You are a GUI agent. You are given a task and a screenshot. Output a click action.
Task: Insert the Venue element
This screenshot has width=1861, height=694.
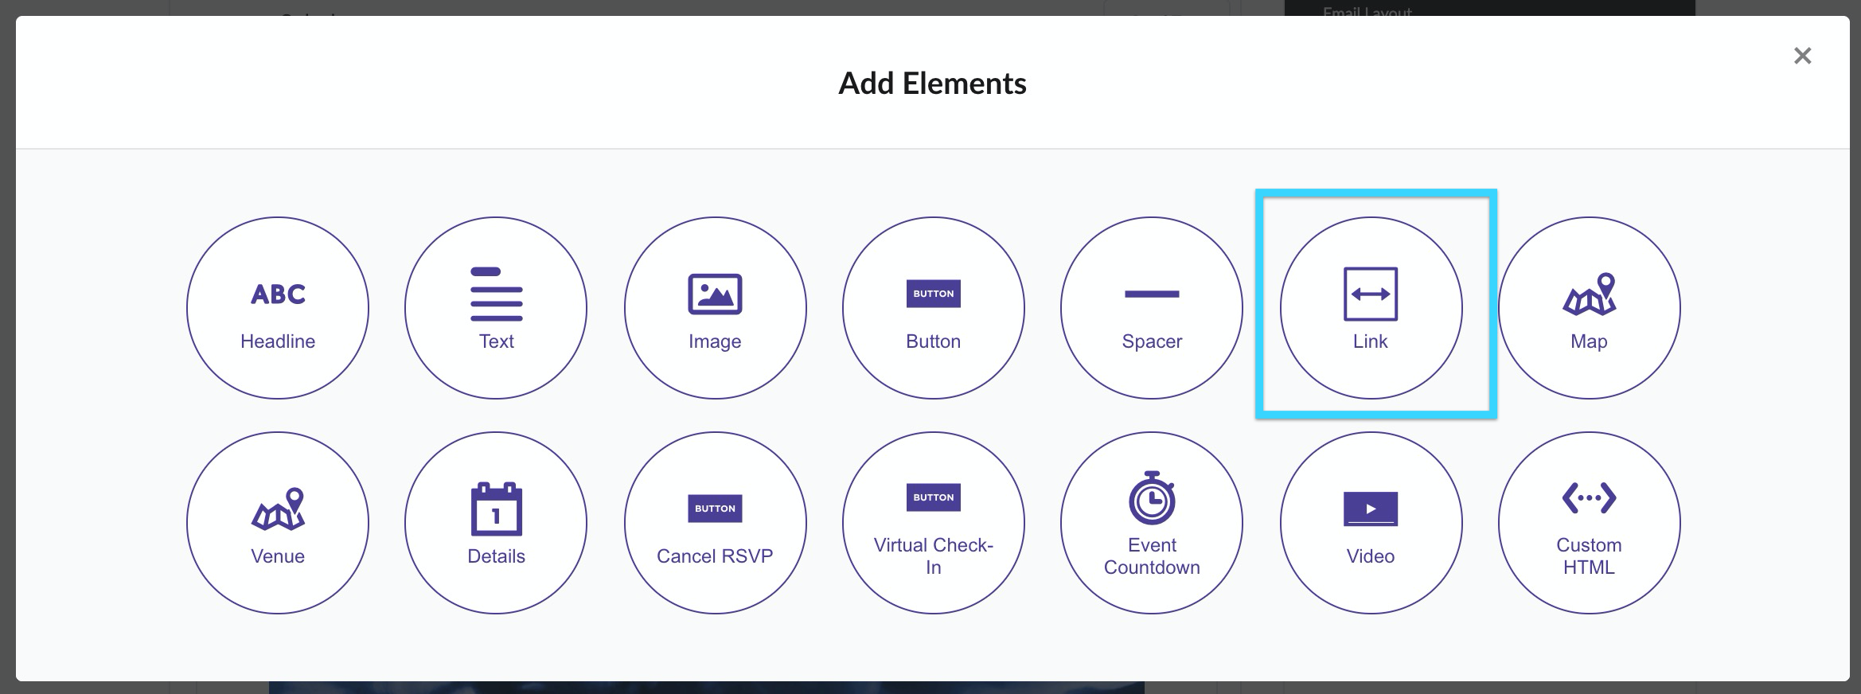(x=278, y=522)
